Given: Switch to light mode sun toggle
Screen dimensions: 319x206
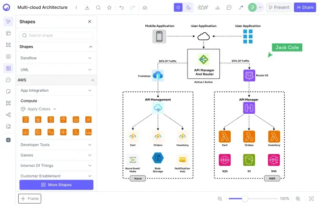Looking at the screenshot, I should 178,7.
